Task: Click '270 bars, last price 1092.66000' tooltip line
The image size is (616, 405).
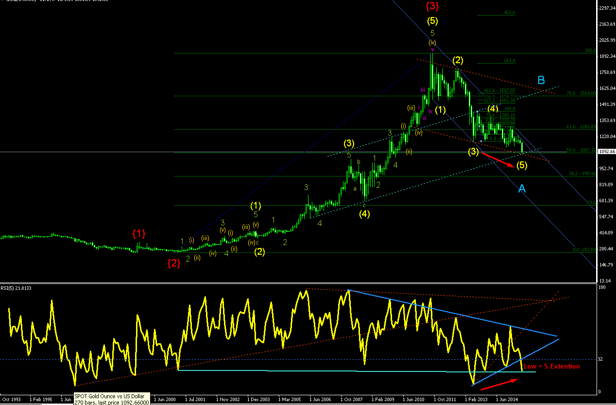Action: tap(112, 403)
